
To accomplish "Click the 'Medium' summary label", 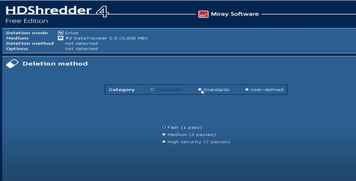I will [17, 38].
